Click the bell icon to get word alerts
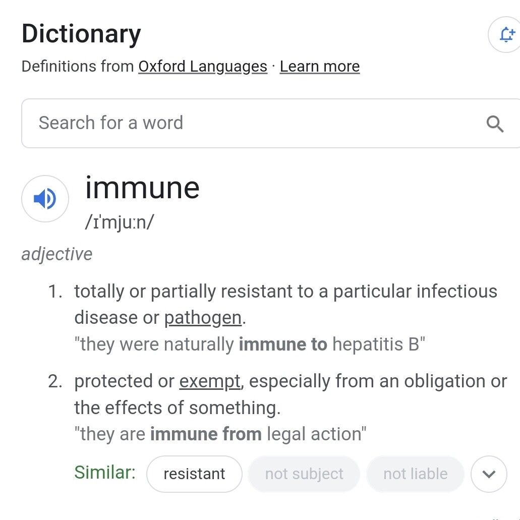The width and height of the screenshot is (520, 520). [506, 34]
